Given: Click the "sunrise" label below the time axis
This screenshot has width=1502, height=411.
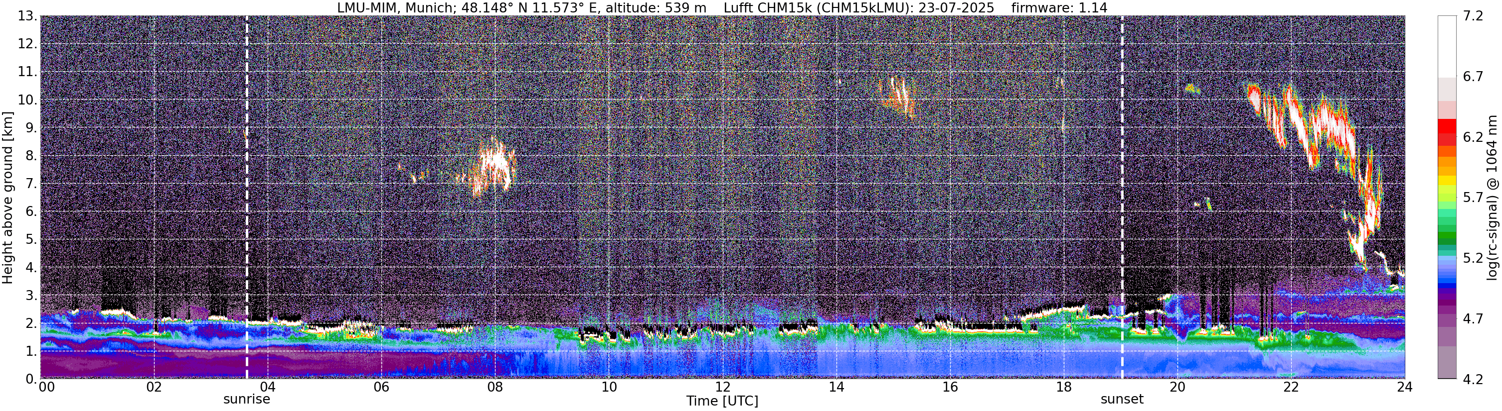Looking at the screenshot, I should point(247,400).
